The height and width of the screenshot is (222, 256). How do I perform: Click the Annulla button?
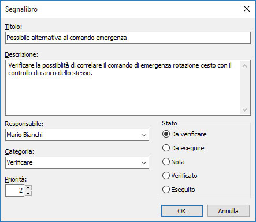pos(228,211)
